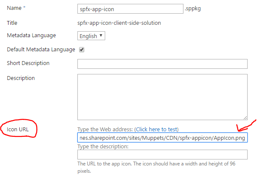Select the Icon URL web address field
This screenshot has height=177, width=260.
click(162, 138)
